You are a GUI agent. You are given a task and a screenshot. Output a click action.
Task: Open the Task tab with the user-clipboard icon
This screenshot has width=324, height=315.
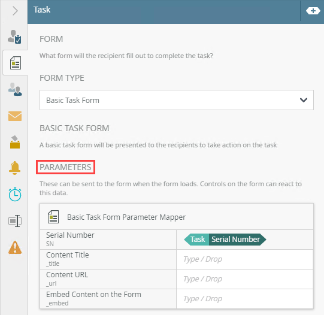coord(14,37)
